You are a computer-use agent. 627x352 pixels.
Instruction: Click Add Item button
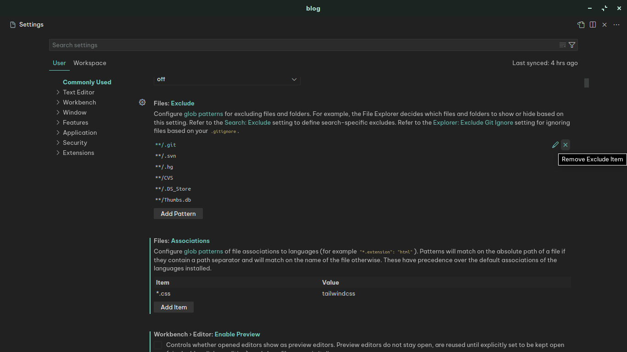point(174,307)
